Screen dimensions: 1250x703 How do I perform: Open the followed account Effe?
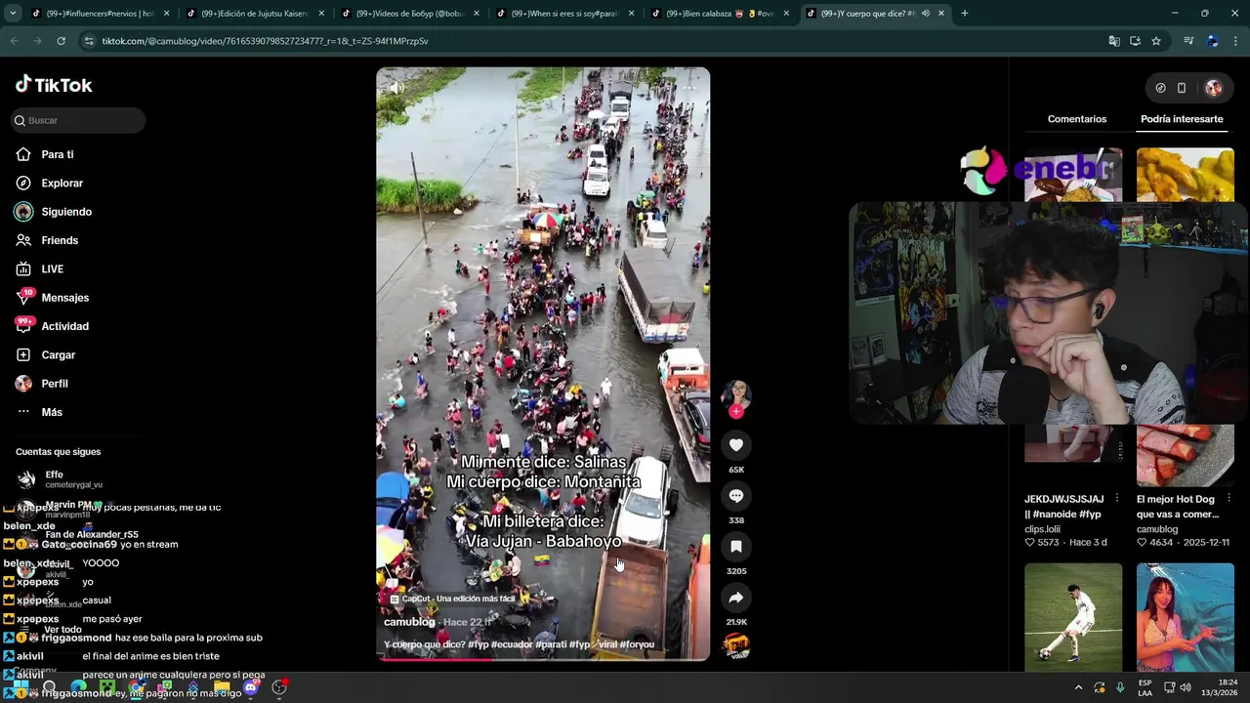tap(59, 478)
